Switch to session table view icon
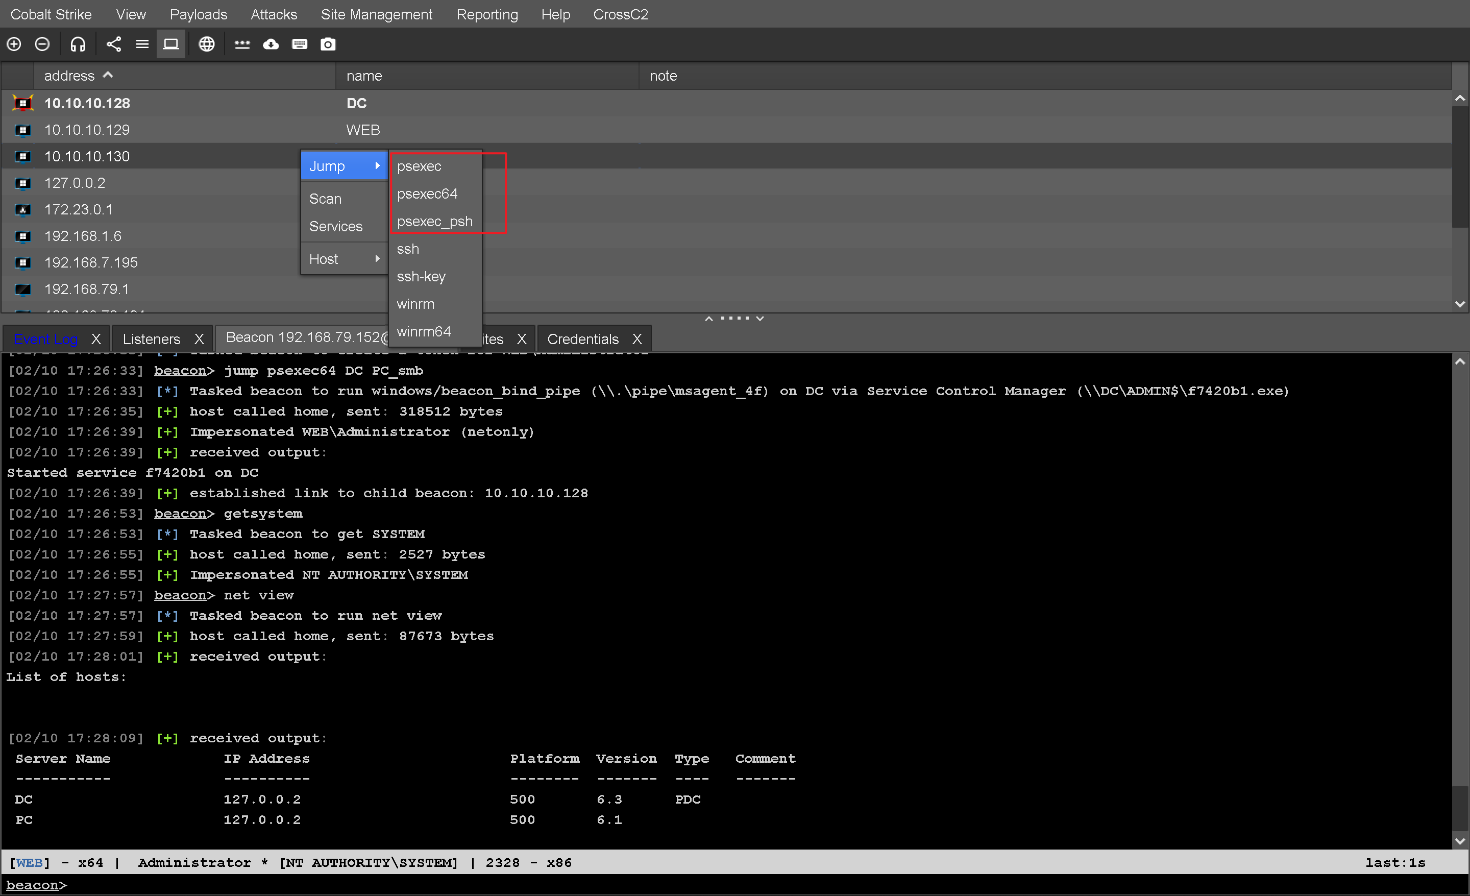This screenshot has width=1470, height=896. point(142,44)
